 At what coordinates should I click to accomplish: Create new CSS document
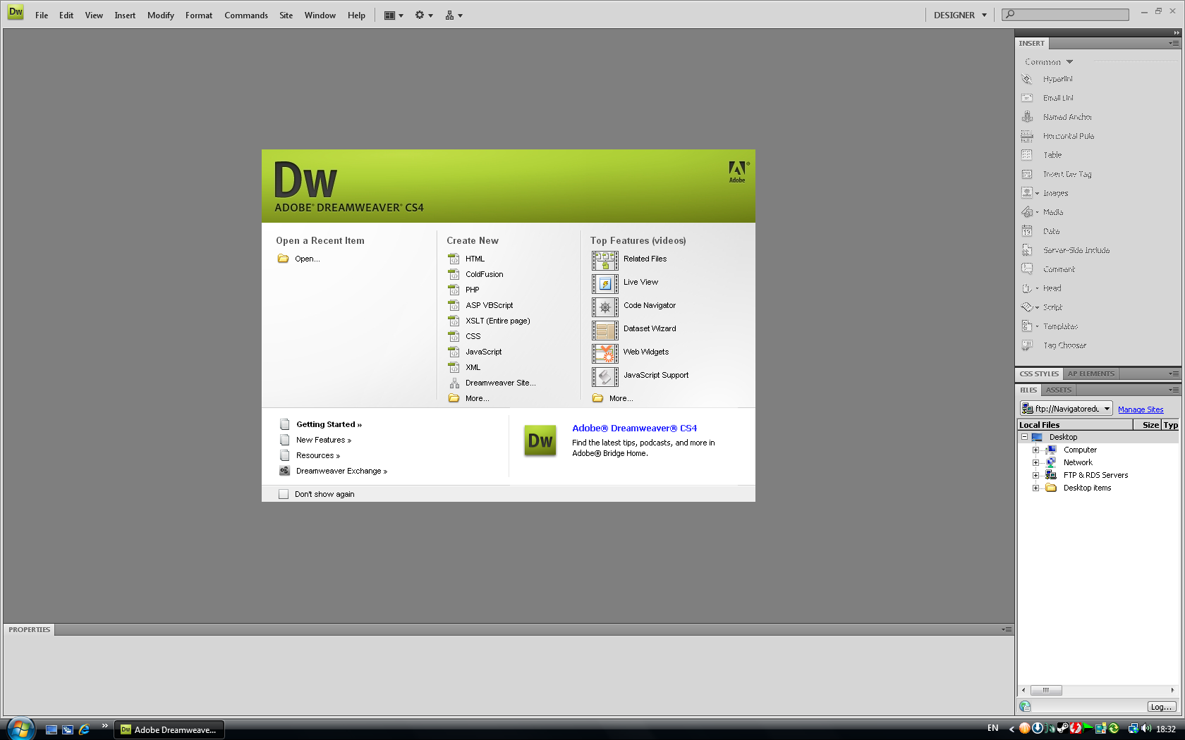(473, 336)
